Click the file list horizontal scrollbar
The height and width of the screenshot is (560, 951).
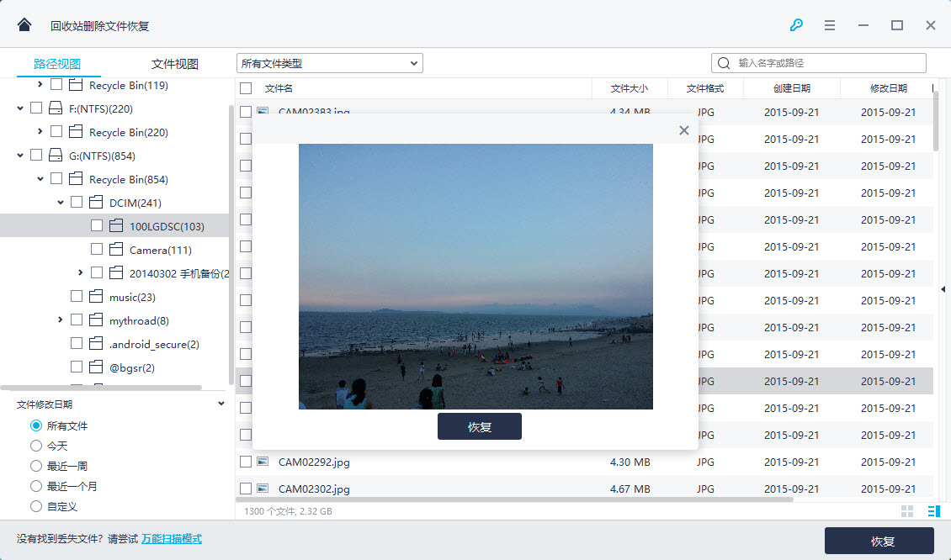(513, 499)
